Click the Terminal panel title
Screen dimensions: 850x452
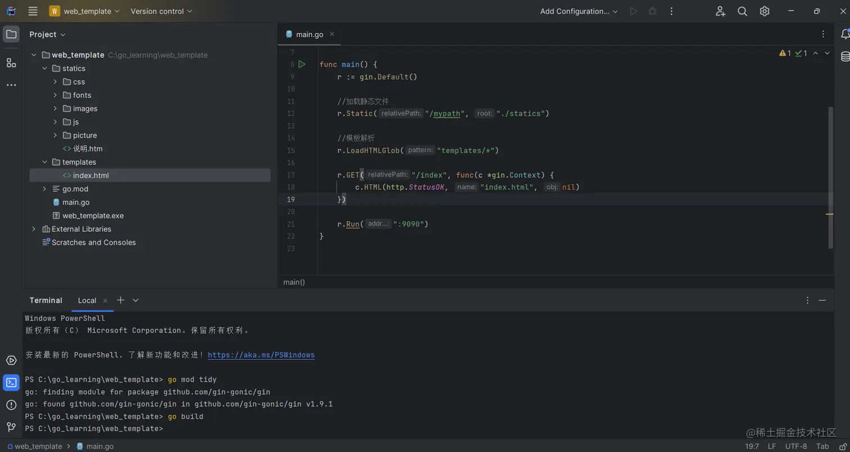46,300
